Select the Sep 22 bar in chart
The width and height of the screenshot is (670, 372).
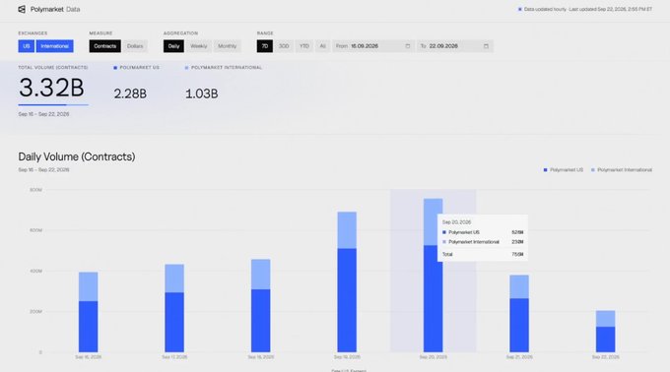tap(606, 331)
